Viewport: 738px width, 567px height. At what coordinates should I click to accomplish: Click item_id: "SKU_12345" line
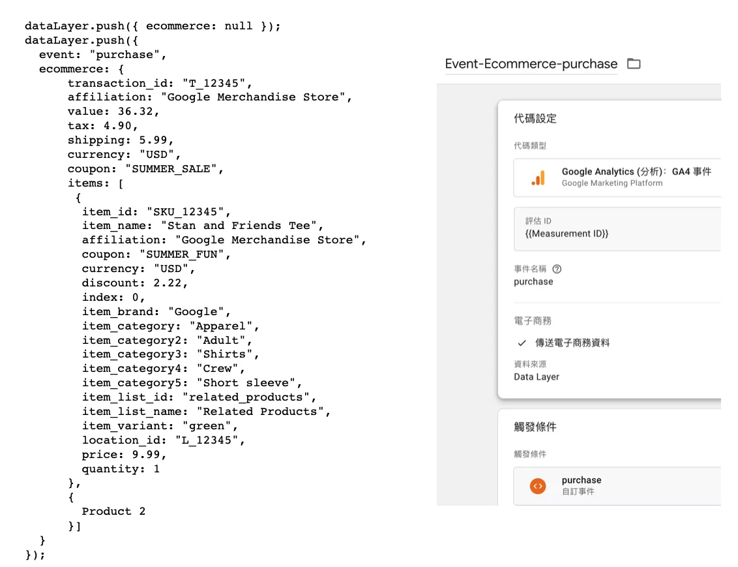156,212
